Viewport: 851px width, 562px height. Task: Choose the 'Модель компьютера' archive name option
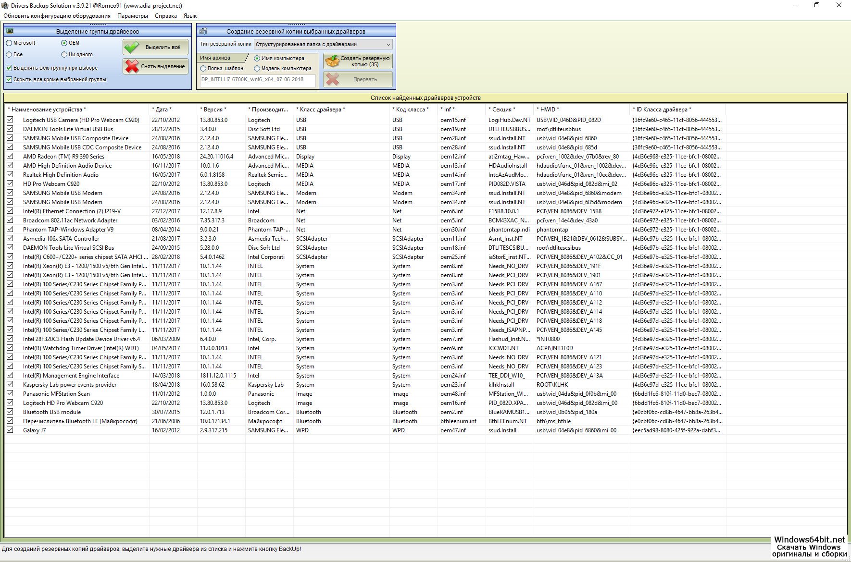[257, 68]
